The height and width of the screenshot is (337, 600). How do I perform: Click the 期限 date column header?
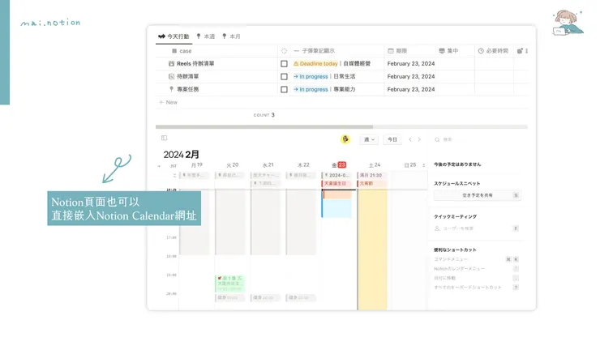pos(397,51)
